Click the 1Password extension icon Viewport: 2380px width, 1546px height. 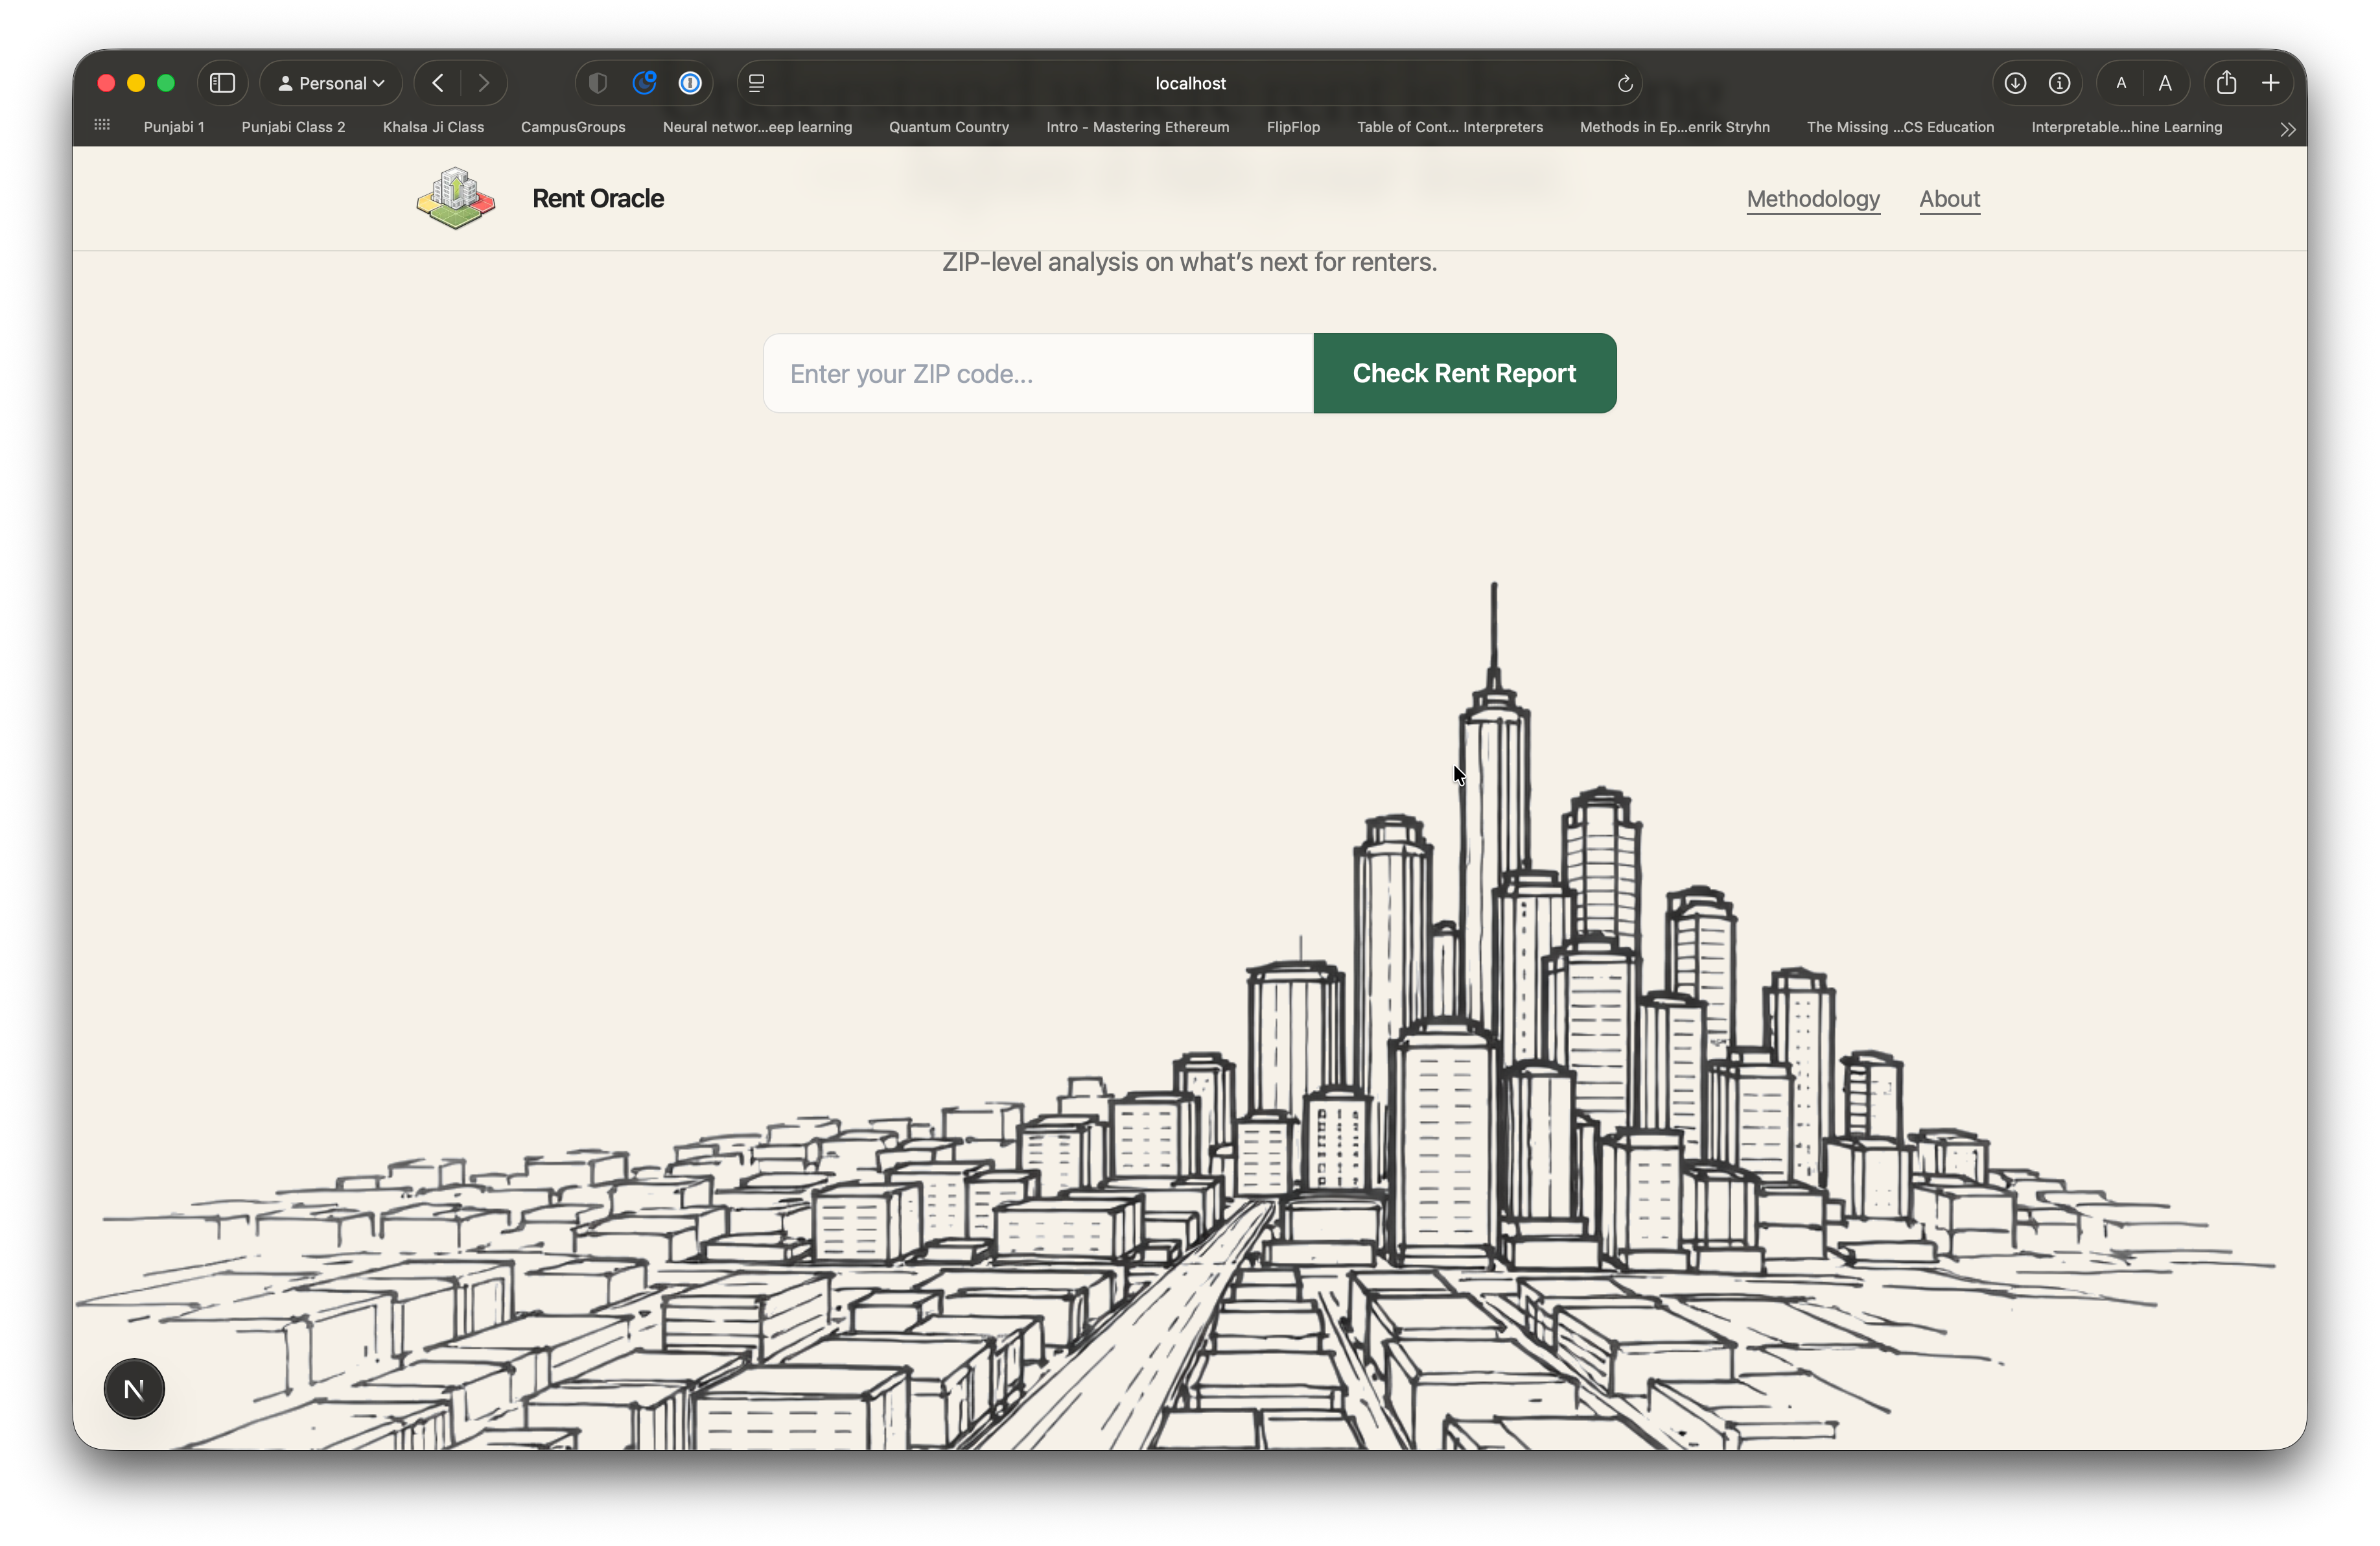tap(690, 83)
